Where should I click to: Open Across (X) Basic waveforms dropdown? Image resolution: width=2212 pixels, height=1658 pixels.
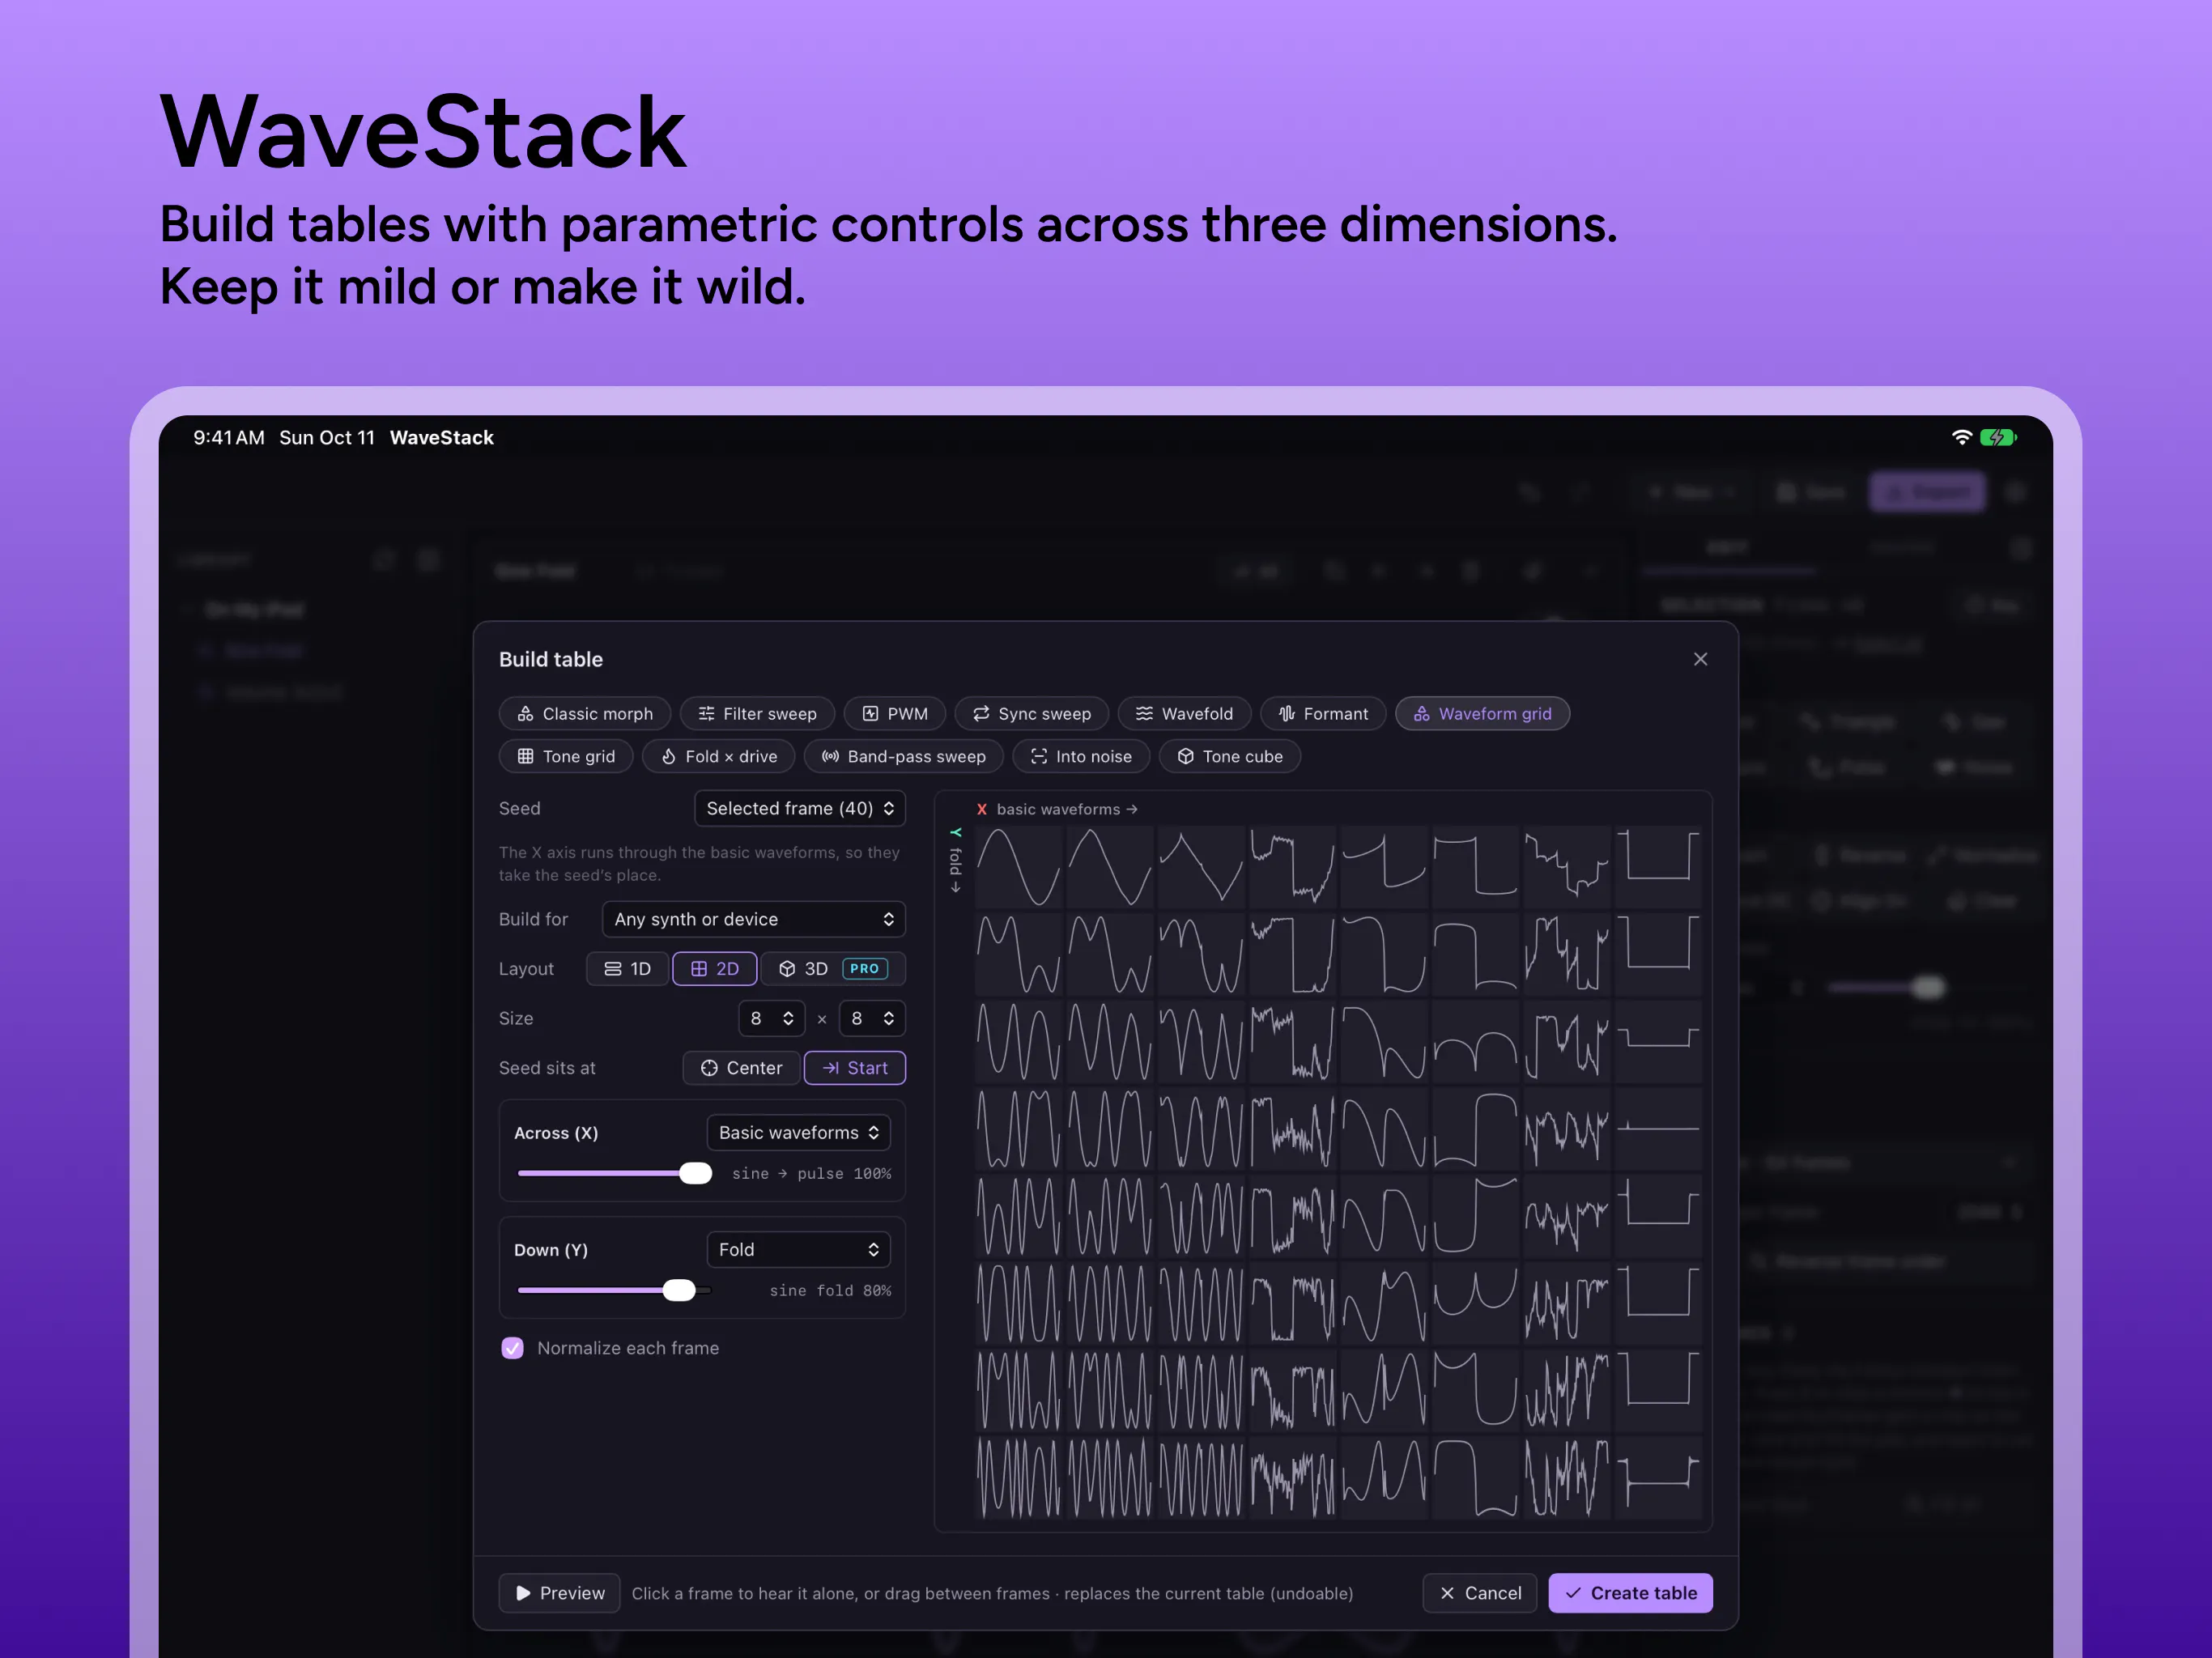click(x=798, y=1132)
